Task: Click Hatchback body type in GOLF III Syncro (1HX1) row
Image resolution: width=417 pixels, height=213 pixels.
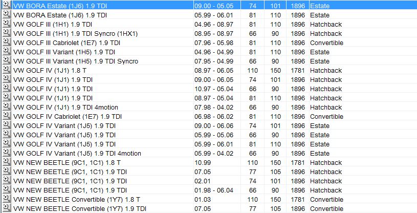Action: click(326, 34)
